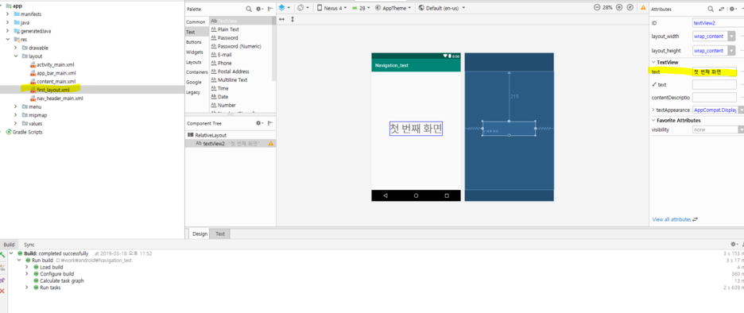The image size is (744, 313).
Task: Open textAppearance dropdown arrow
Action: (741, 110)
